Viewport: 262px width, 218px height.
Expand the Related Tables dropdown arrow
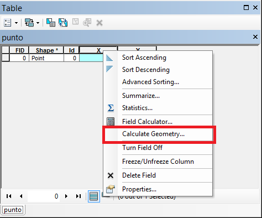[x=38, y=23]
